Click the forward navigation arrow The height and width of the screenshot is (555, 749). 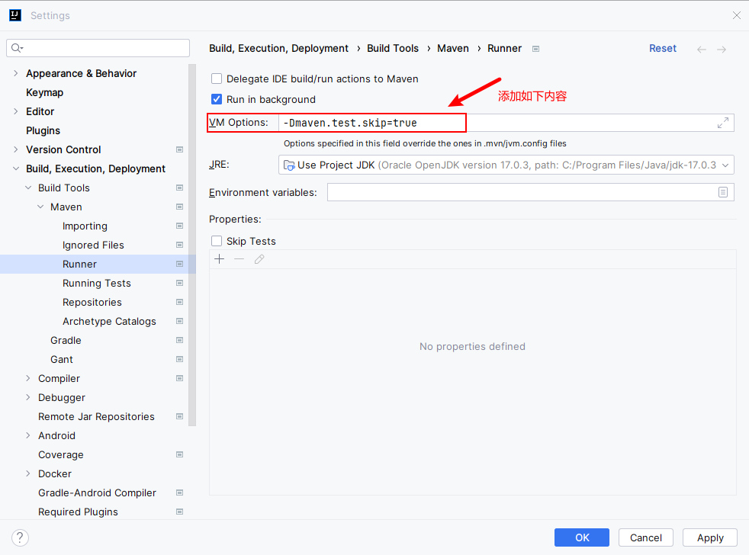(722, 50)
